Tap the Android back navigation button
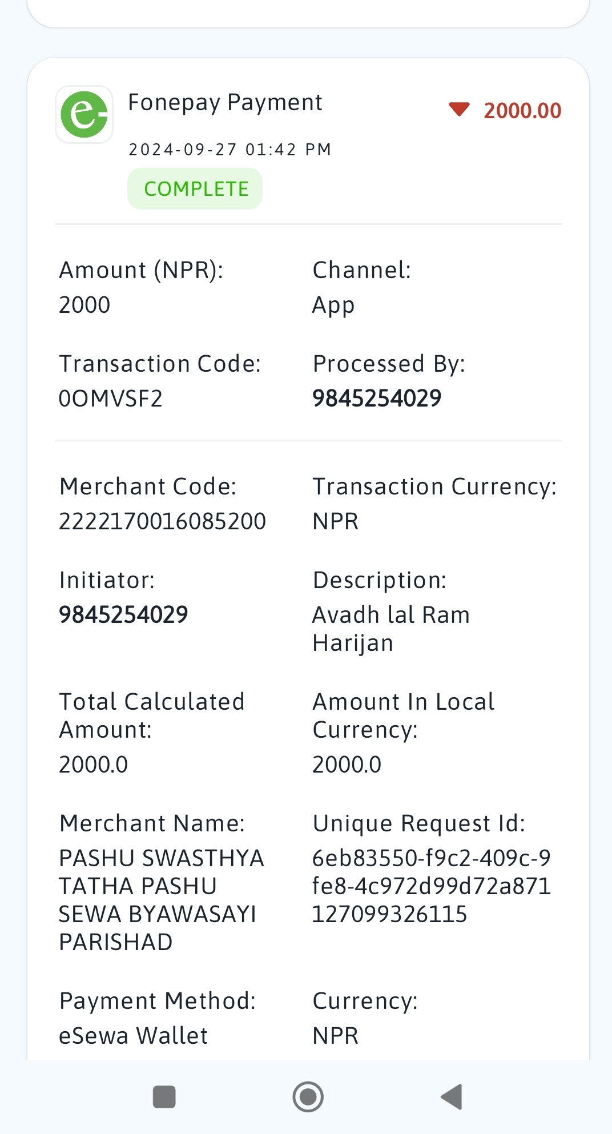This screenshot has height=1134, width=612. pyautogui.click(x=452, y=1096)
